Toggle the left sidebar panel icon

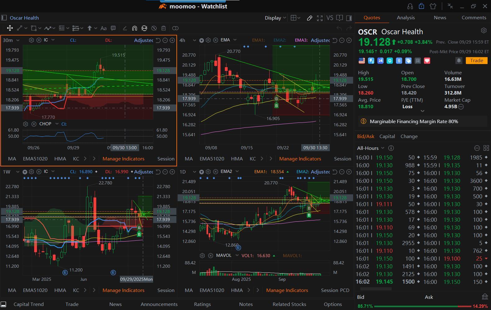(4, 18)
